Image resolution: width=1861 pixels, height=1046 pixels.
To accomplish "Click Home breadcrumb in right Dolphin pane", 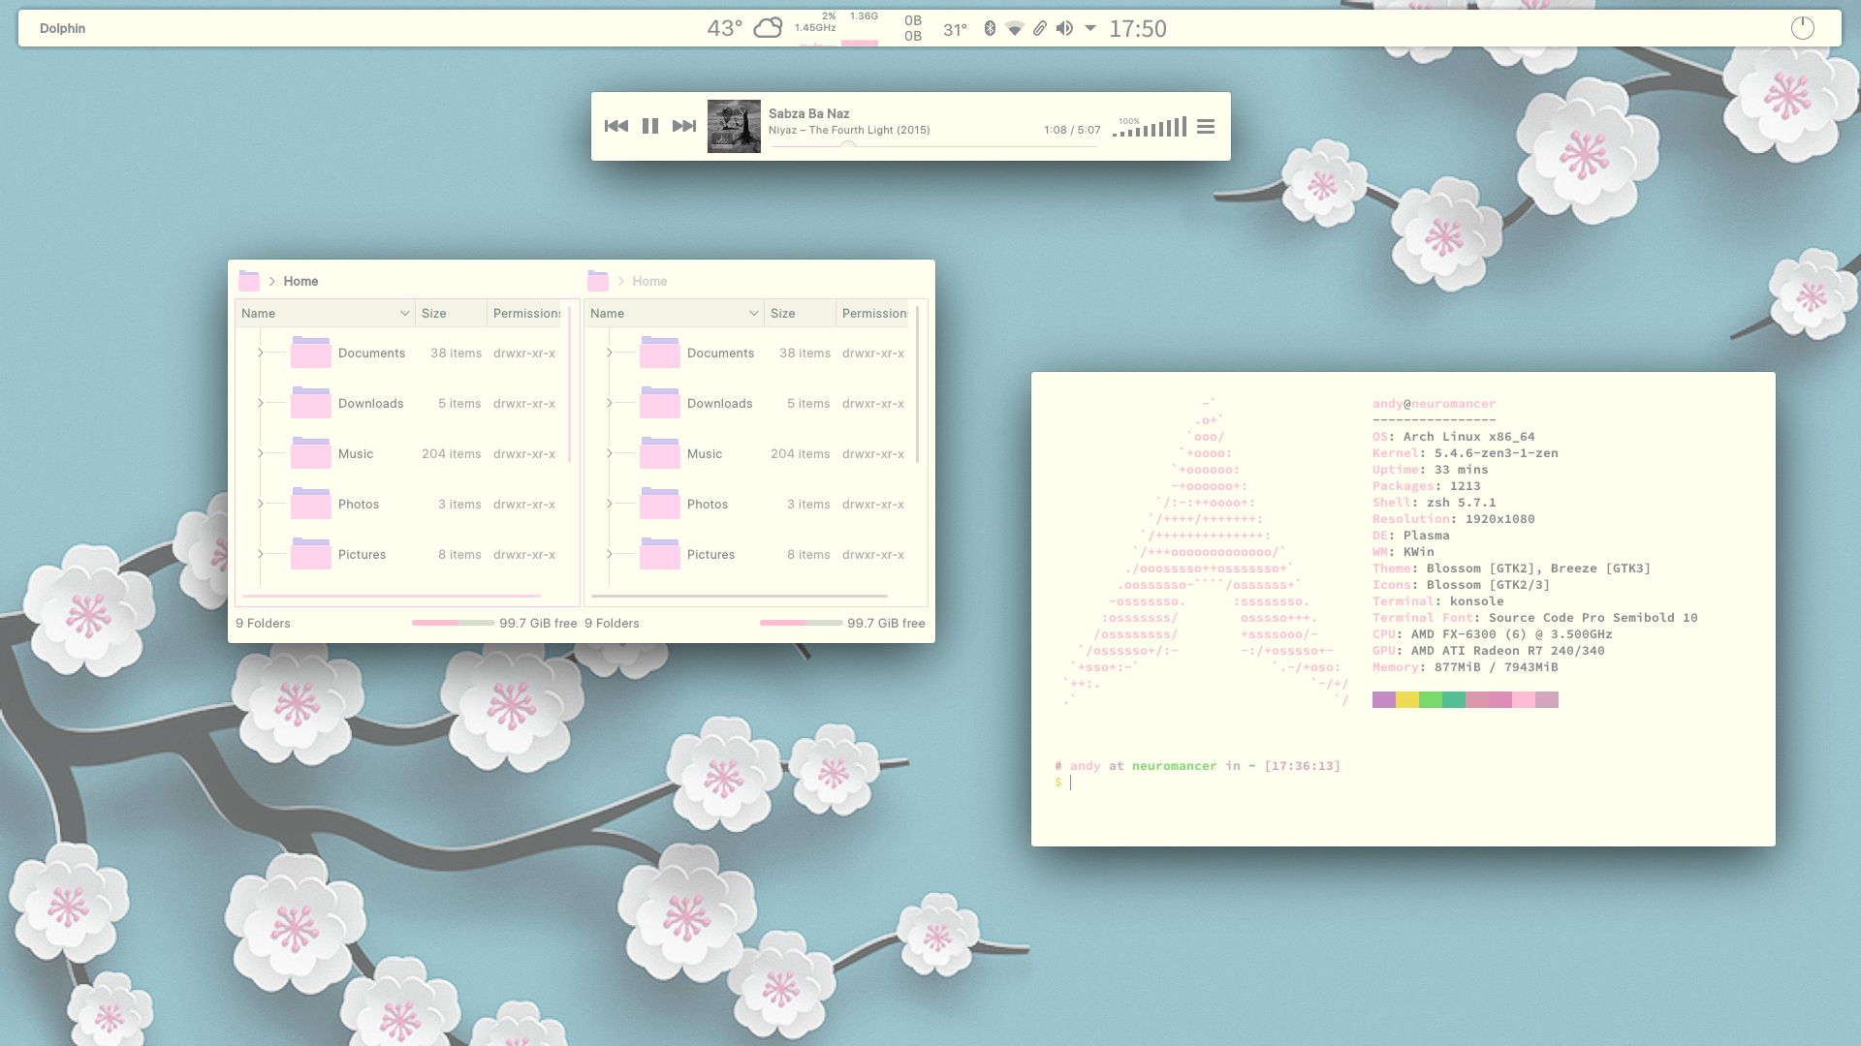I will coord(649,281).
